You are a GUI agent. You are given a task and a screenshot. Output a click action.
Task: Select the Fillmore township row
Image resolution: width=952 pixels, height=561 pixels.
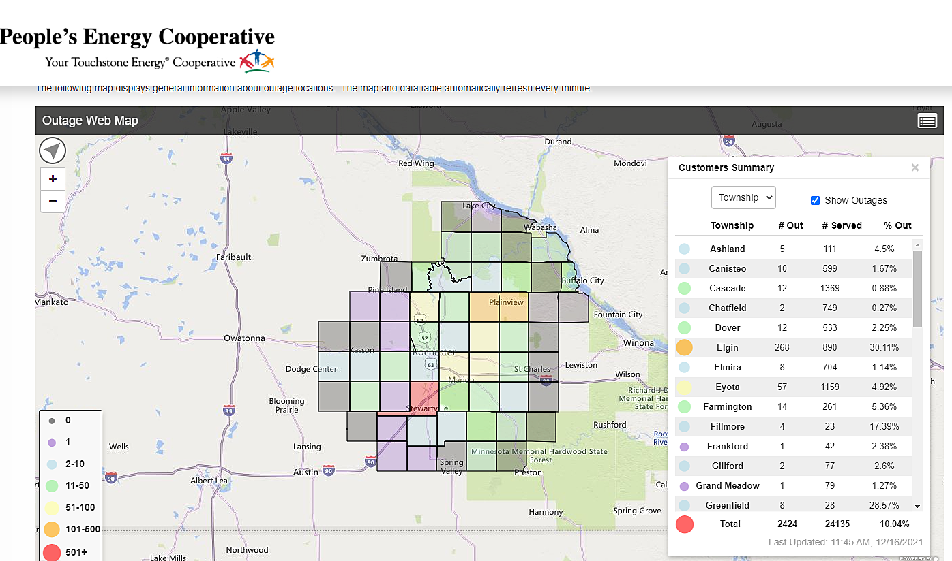click(794, 427)
